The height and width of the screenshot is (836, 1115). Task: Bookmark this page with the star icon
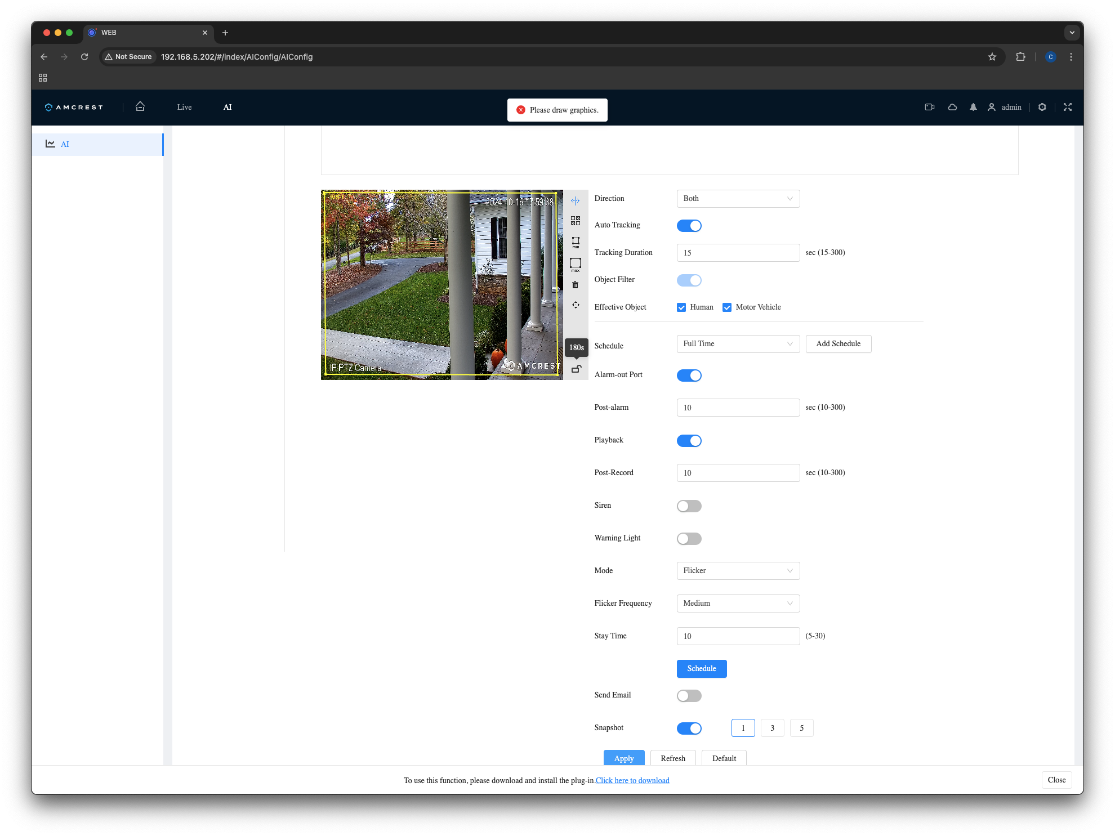[992, 57]
